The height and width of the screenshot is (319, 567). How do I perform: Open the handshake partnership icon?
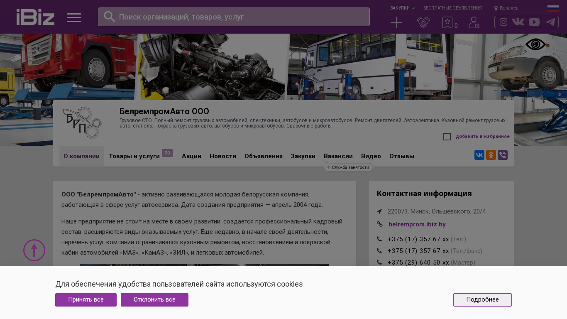[x=423, y=22]
